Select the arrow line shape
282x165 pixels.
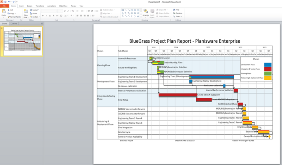tap(129, 10)
